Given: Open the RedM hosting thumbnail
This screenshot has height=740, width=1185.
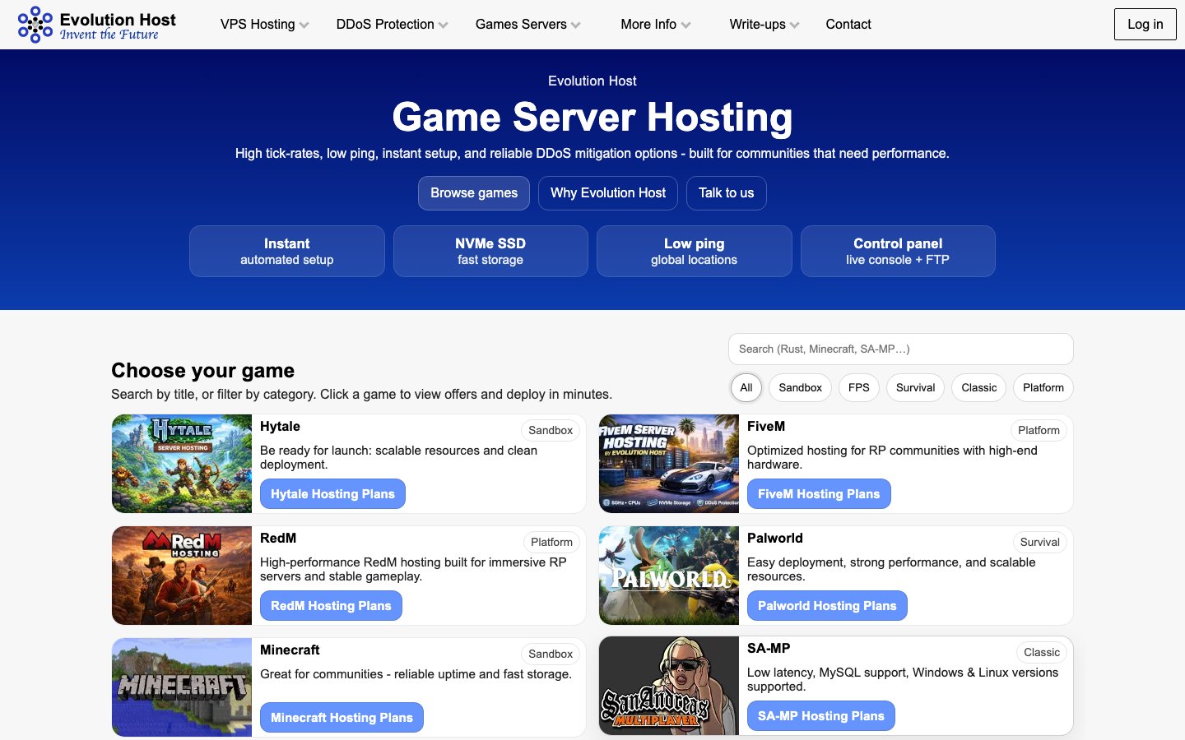Looking at the screenshot, I should click(182, 576).
